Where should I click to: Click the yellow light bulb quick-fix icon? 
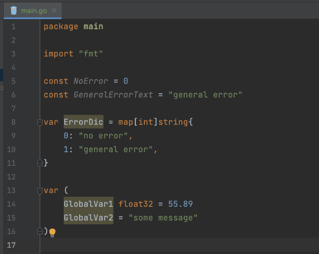pyautogui.click(x=52, y=232)
